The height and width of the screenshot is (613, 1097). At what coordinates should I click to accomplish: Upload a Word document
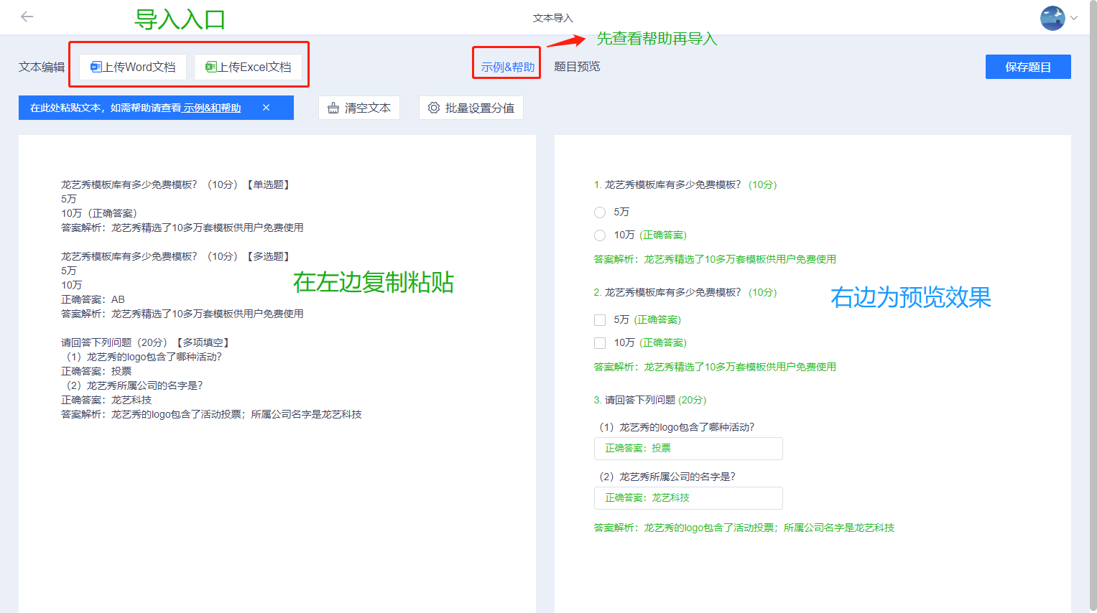click(133, 67)
